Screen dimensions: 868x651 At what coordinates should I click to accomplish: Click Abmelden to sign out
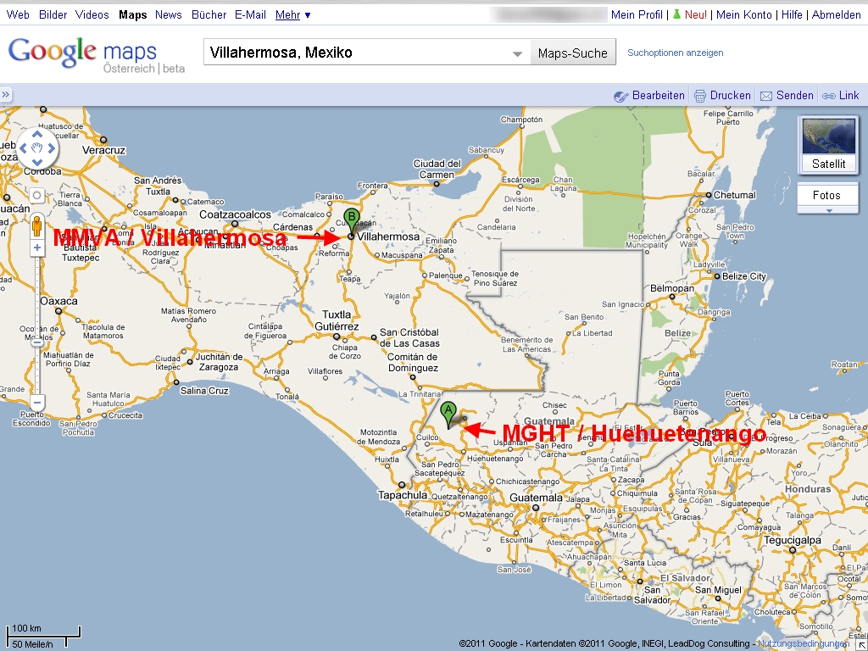836,15
